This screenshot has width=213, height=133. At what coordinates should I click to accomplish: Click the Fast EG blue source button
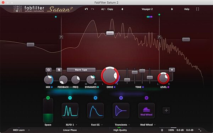point(95,98)
